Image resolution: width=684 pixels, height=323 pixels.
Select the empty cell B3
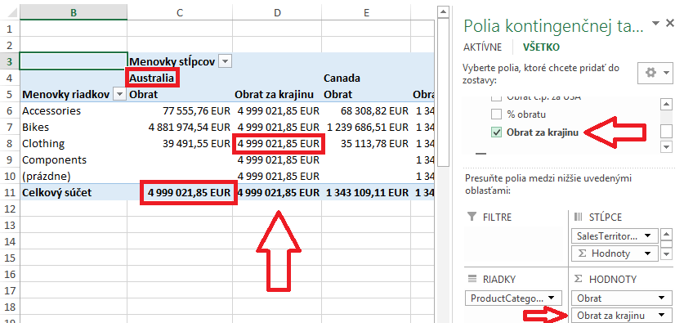tap(74, 61)
